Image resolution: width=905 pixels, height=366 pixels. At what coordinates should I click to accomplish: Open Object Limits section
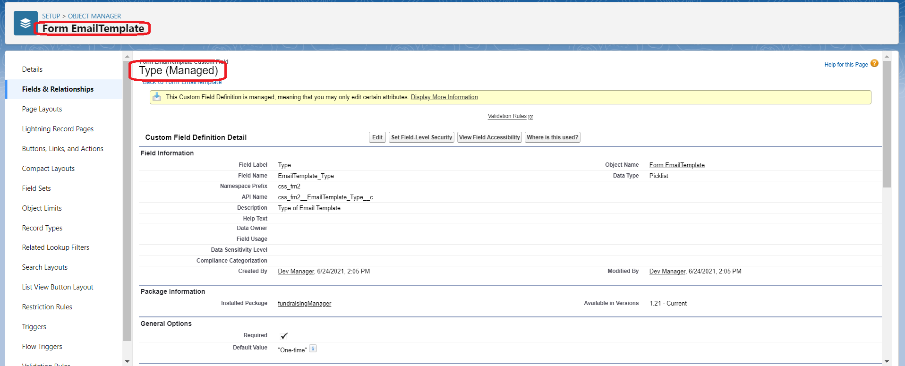(42, 208)
